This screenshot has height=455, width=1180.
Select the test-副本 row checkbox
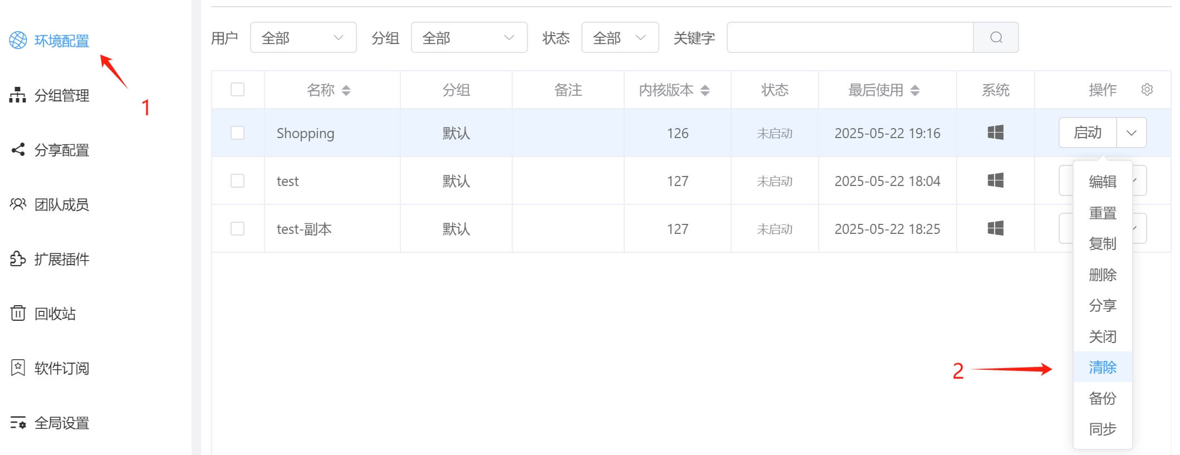point(237,228)
